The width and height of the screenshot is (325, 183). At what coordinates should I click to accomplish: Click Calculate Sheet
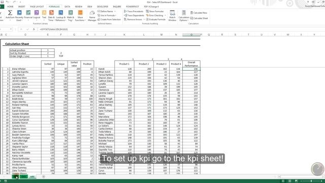[199, 18]
